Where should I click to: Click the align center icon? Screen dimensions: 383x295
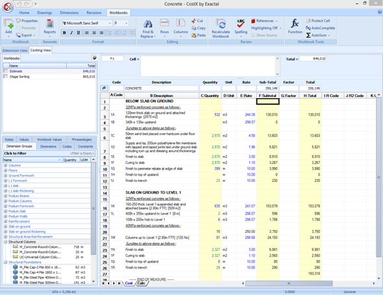coord(94,32)
